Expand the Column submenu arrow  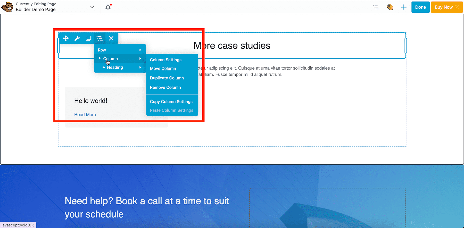[x=140, y=59]
